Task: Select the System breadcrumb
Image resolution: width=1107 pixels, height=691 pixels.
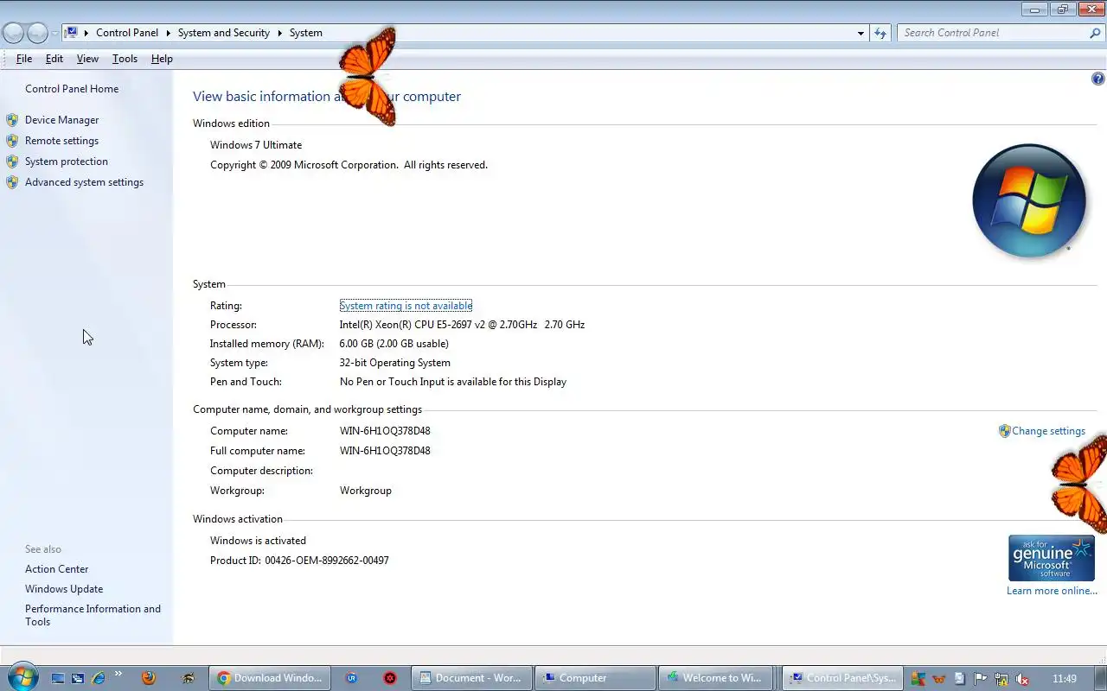Action: tap(305, 33)
